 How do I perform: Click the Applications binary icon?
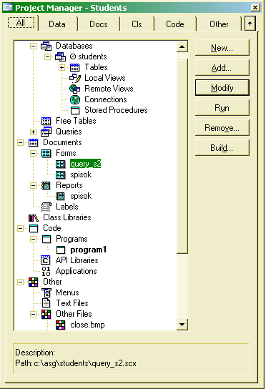click(46, 272)
